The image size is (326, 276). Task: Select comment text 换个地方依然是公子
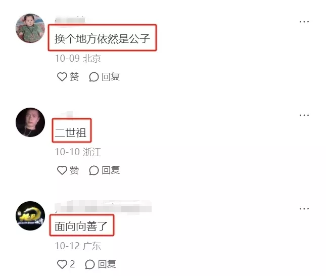(102, 38)
